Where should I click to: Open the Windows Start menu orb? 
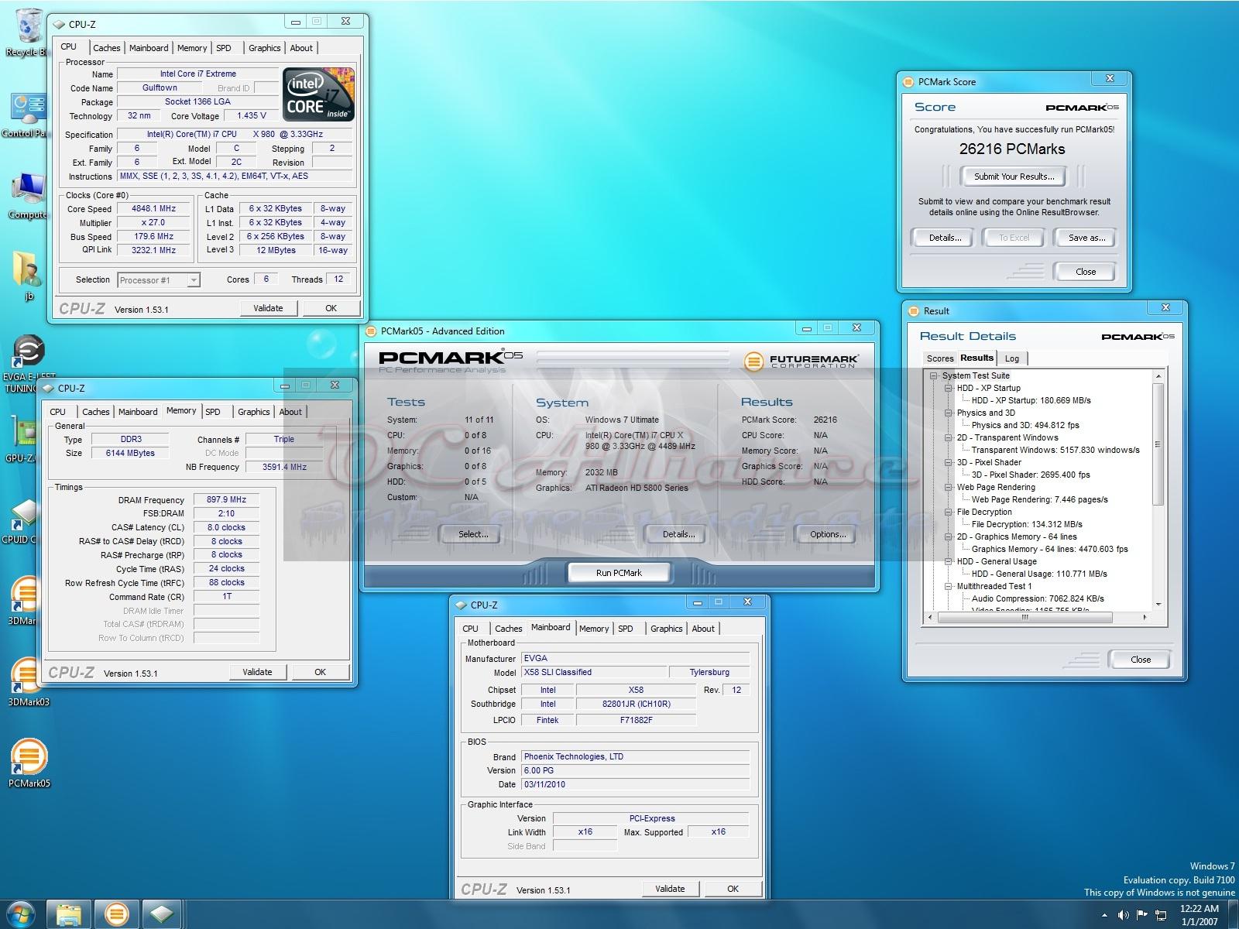(x=21, y=914)
